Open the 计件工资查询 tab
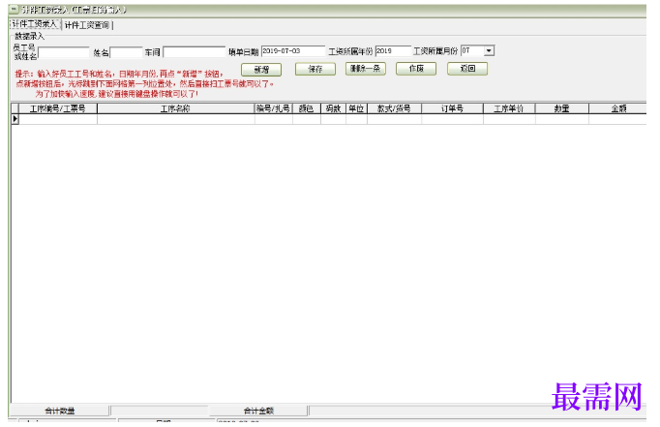660x427 pixels. click(x=87, y=25)
